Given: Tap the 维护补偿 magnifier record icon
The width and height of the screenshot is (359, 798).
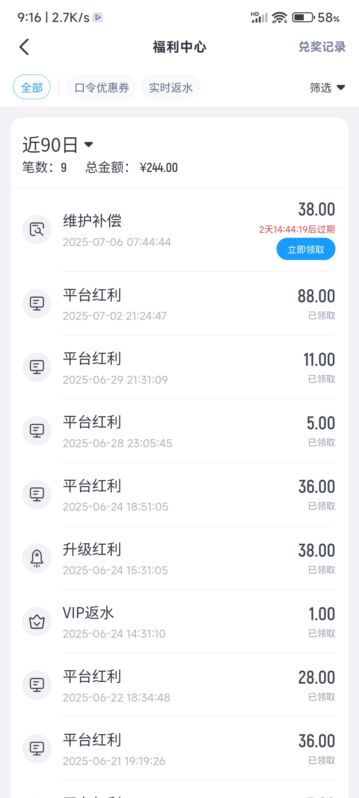Looking at the screenshot, I should click(37, 229).
